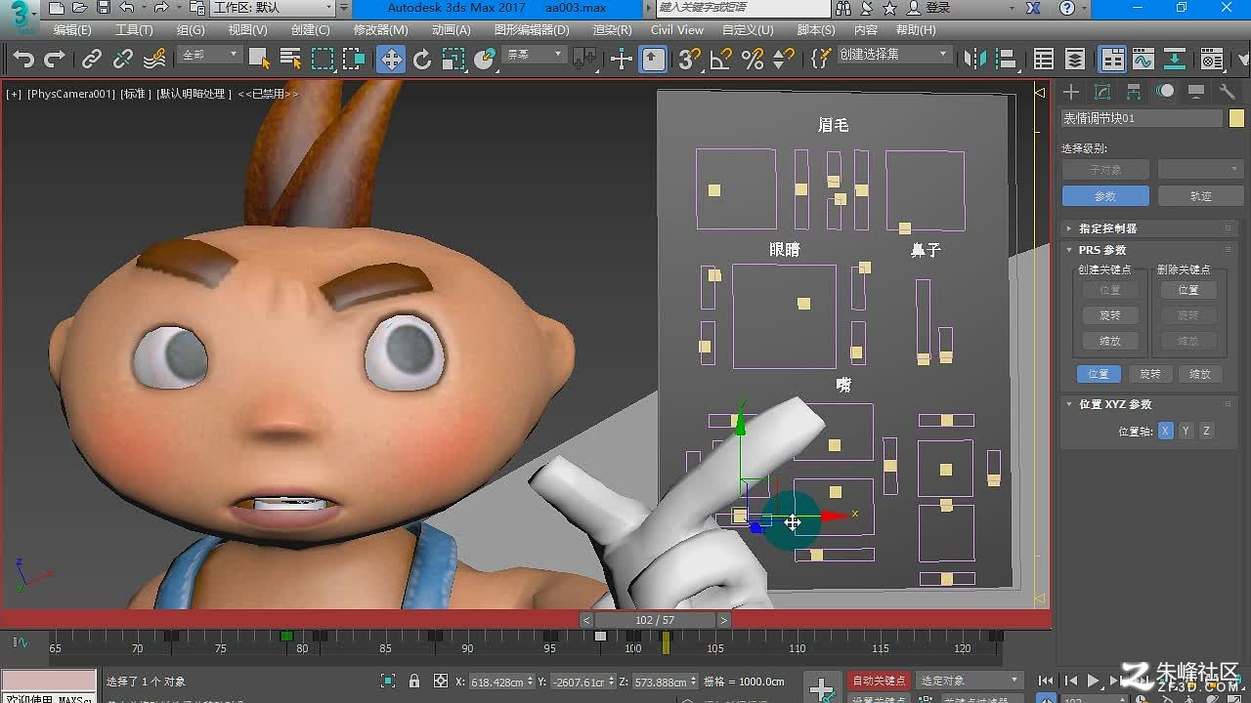The height and width of the screenshot is (703, 1251).
Task: Open Render Setup icon
Action: [x=1212, y=60]
